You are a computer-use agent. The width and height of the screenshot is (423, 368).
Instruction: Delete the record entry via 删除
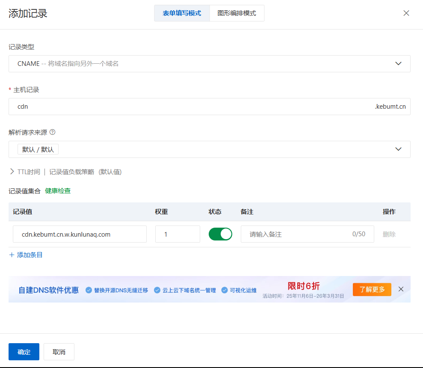coord(389,234)
